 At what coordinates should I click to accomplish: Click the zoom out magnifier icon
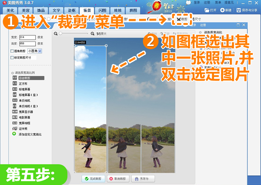(x=56, y=34)
